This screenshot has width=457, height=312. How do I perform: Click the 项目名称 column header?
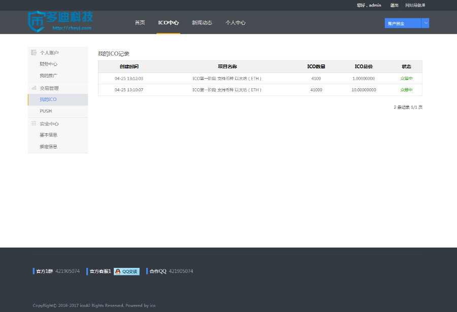pyautogui.click(x=227, y=66)
